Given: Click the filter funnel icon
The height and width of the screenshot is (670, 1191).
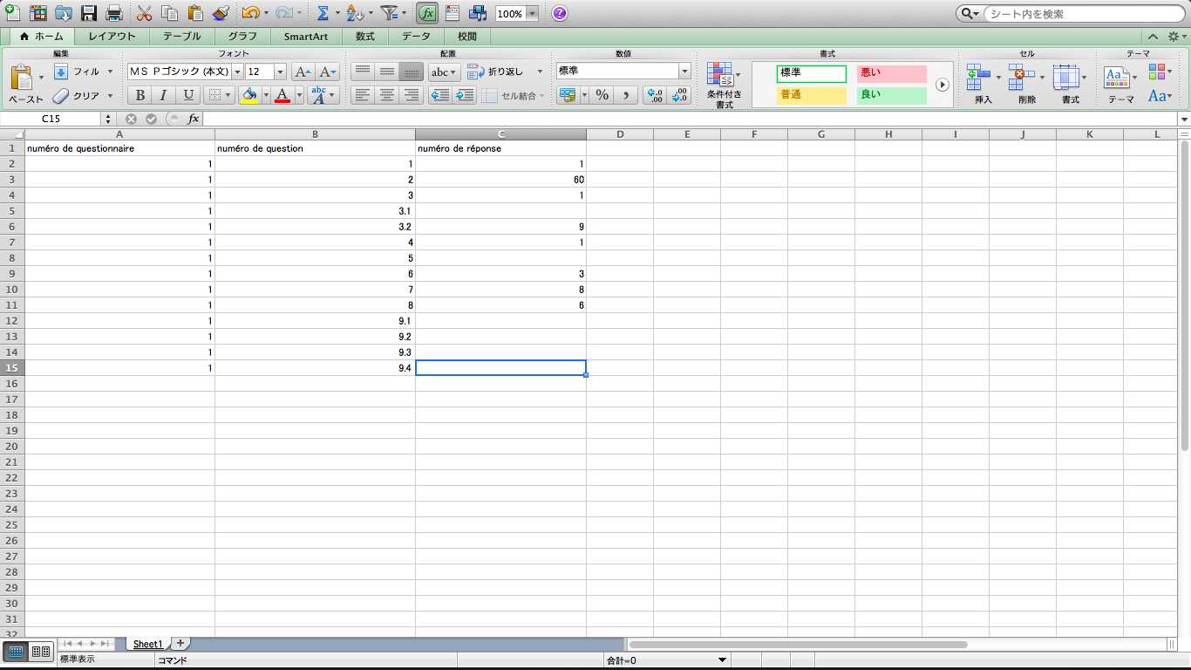Looking at the screenshot, I should 390,13.
